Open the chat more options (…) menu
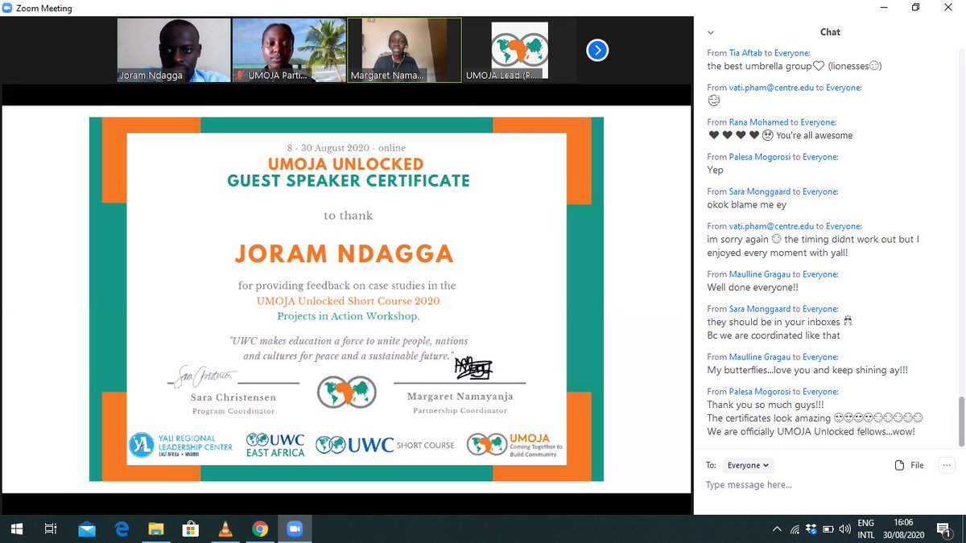This screenshot has height=543, width=966. pos(947,465)
